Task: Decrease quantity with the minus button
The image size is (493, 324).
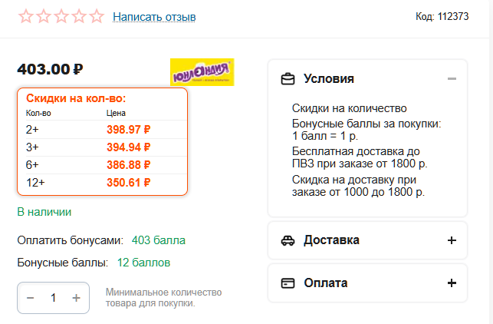Action: [x=30, y=298]
